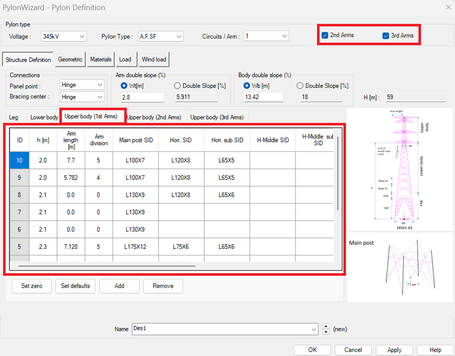Toggle the 2nd Arms checkbox
Image resolution: width=455 pixels, height=356 pixels.
(x=325, y=35)
